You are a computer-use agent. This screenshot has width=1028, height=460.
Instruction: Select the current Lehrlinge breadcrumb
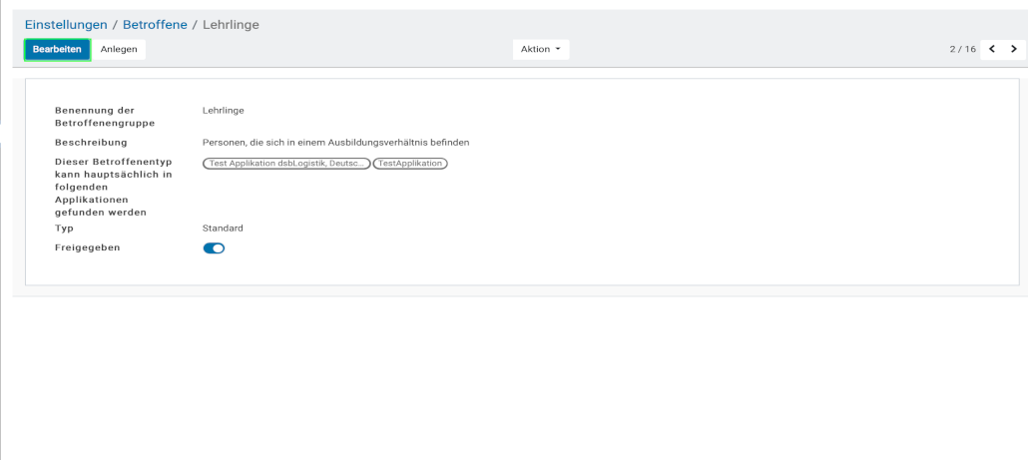231,24
